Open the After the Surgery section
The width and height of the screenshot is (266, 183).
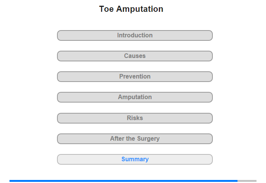tap(135, 138)
